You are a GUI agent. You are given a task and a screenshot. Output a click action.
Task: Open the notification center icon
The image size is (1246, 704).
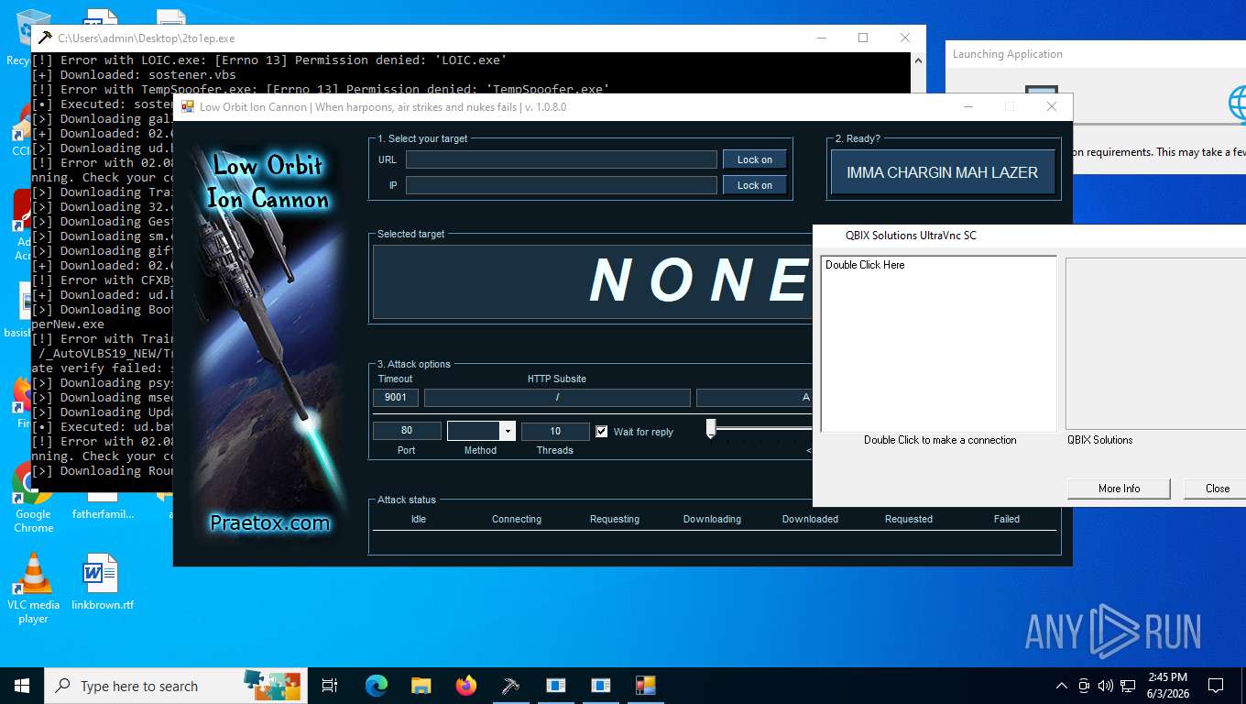(x=1216, y=686)
